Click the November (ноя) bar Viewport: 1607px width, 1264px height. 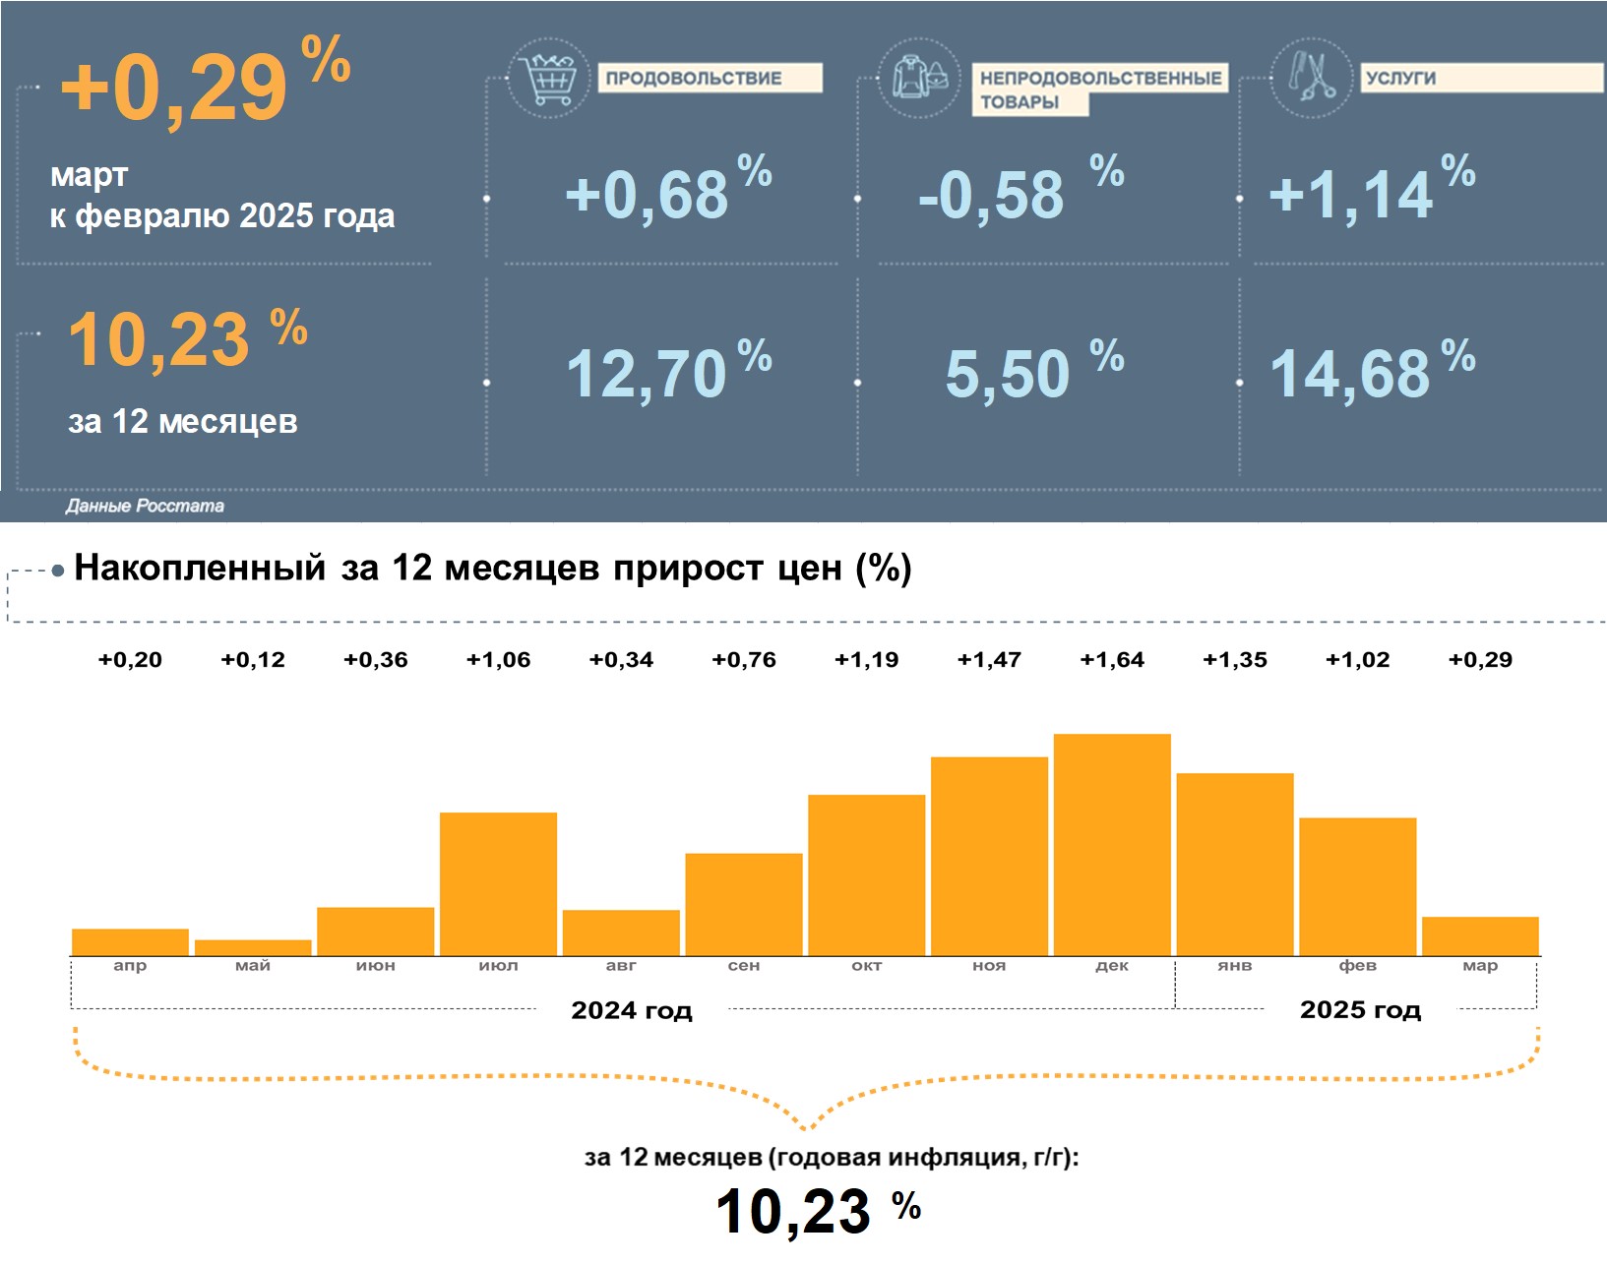click(x=989, y=856)
